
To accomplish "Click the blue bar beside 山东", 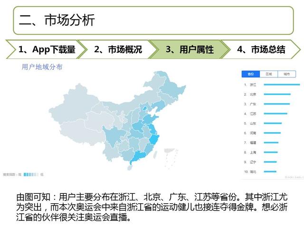I will point(273,123).
